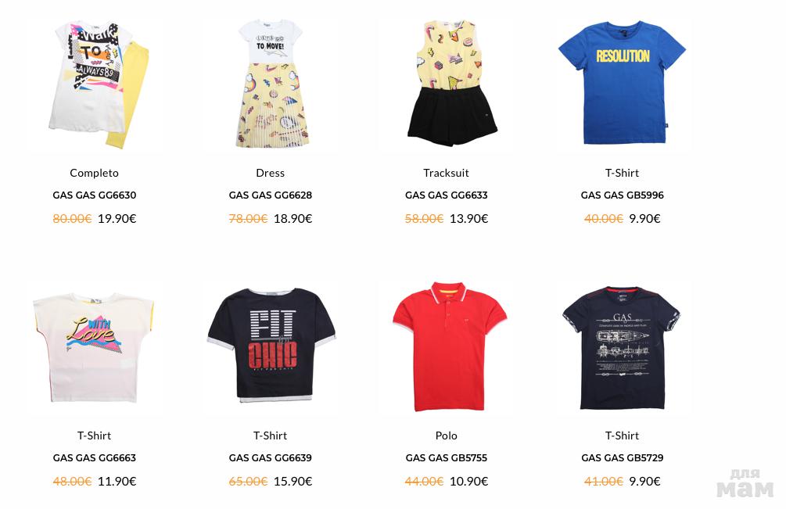The image size is (786, 509).
Task: Click the Tracksuit category label
Action: click(x=446, y=173)
